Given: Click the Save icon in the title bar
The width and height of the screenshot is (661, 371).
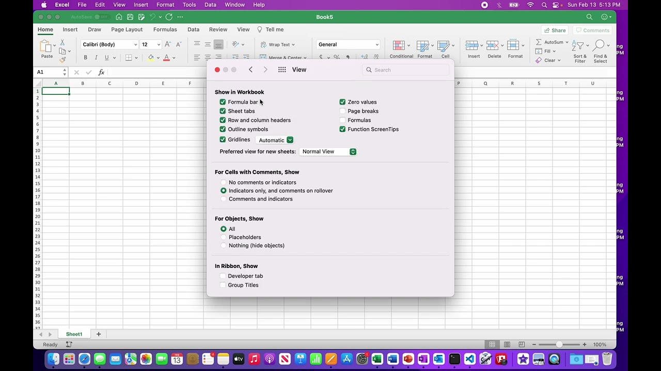Looking at the screenshot, I should pos(130,17).
